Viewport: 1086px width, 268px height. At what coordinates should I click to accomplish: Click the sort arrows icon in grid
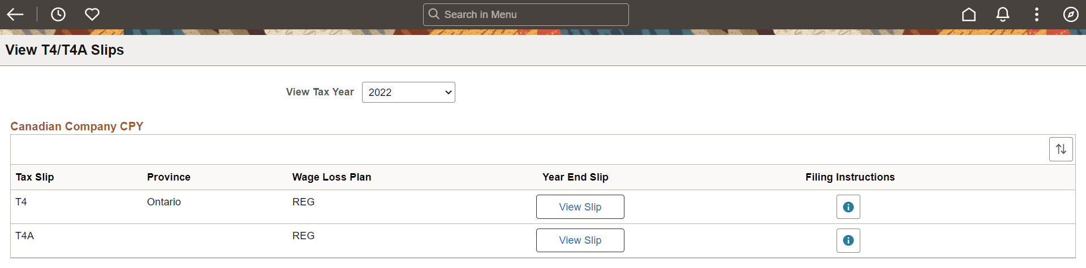1061,149
